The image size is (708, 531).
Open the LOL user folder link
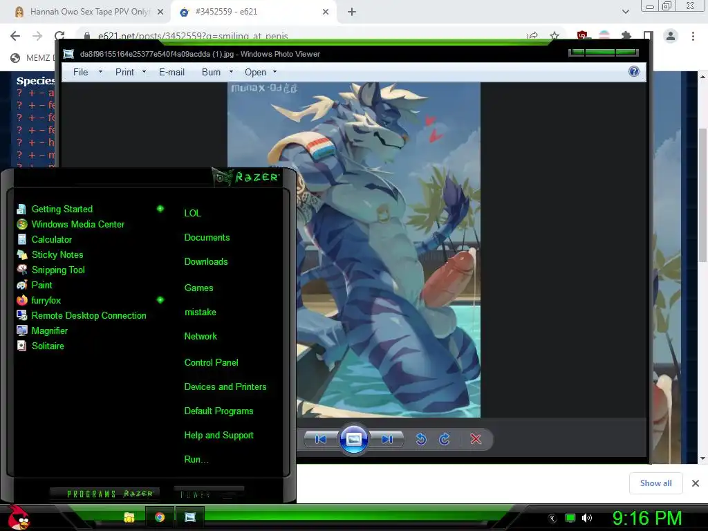(192, 213)
